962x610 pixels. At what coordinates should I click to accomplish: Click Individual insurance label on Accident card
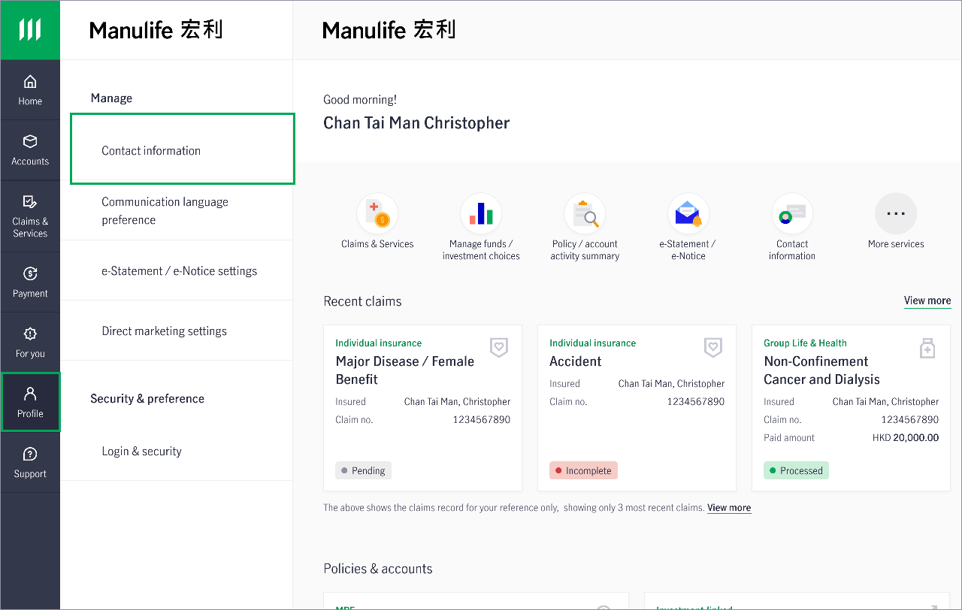point(592,343)
